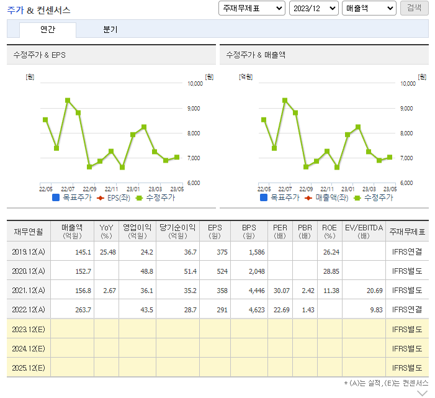Switch to the 분기 tab
This screenshot has height=398, width=435.
pyautogui.click(x=110, y=29)
